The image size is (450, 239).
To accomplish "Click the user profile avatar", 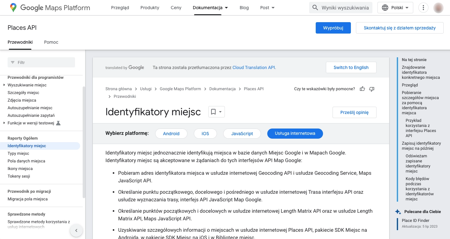I will [438, 8].
